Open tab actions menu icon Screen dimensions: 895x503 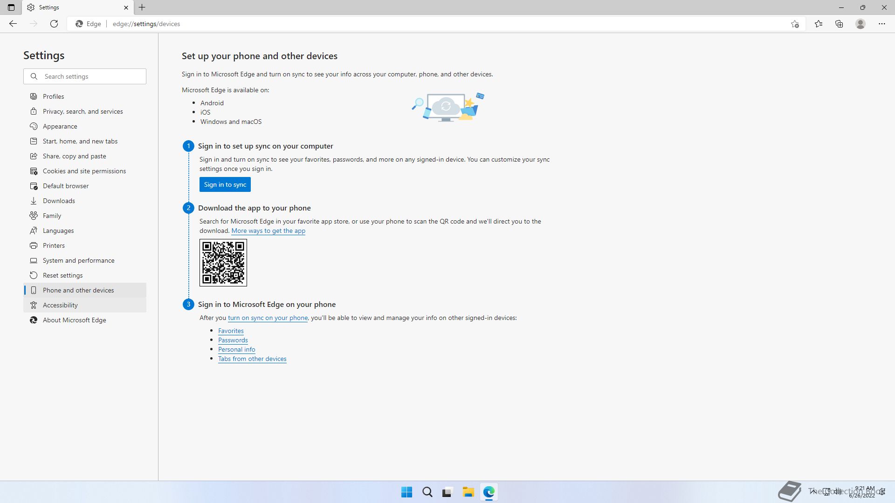[x=11, y=7]
